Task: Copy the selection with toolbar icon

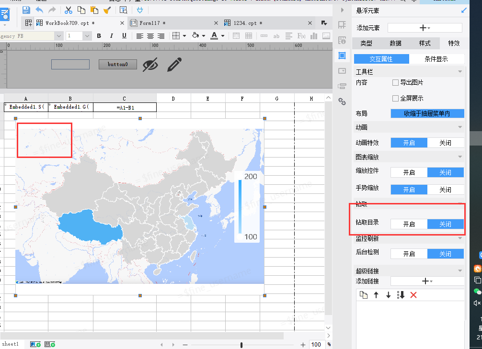Action: point(81,10)
